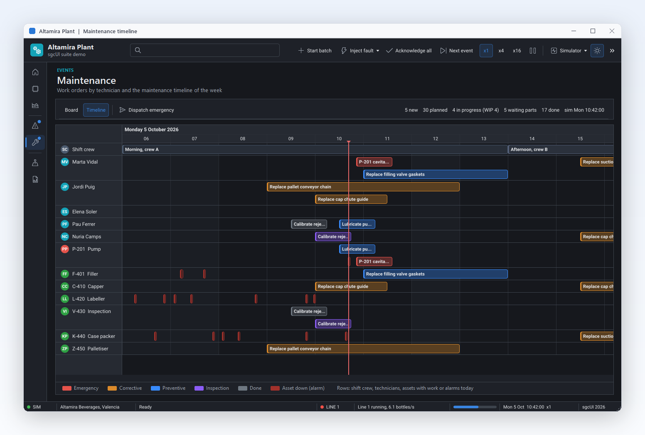The height and width of the screenshot is (435, 645).
Task: Click the Emergency red legend swatch
Action: click(x=67, y=389)
